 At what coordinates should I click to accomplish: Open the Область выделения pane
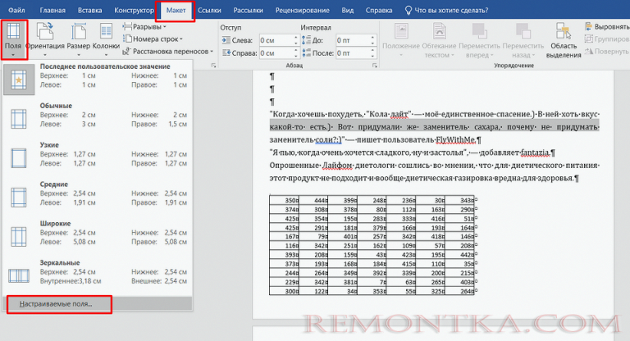[x=564, y=39]
